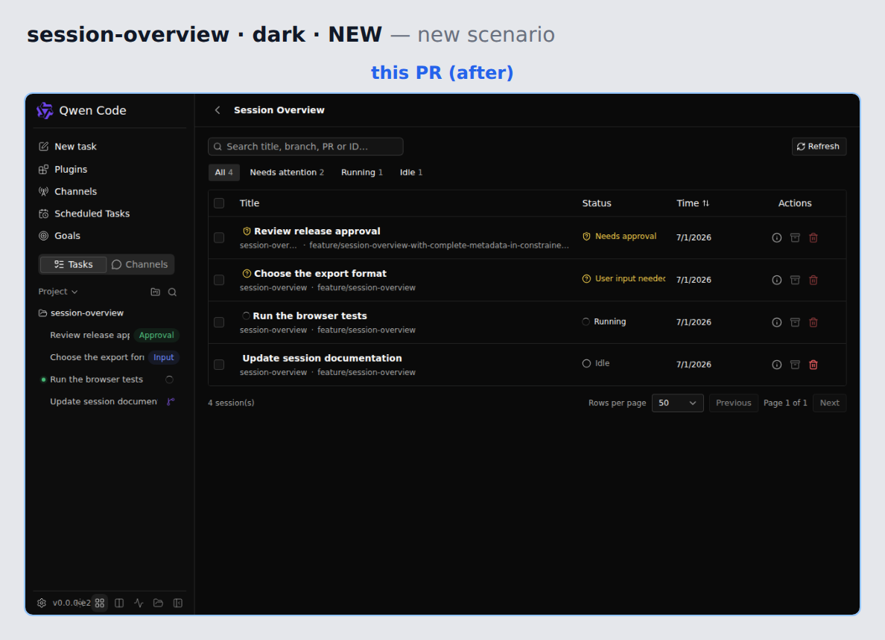Sort by the Time column
This screenshot has height=640, width=885.
pyautogui.click(x=693, y=204)
